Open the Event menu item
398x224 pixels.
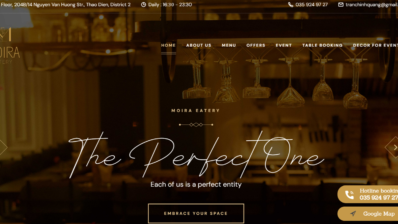tap(284, 45)
